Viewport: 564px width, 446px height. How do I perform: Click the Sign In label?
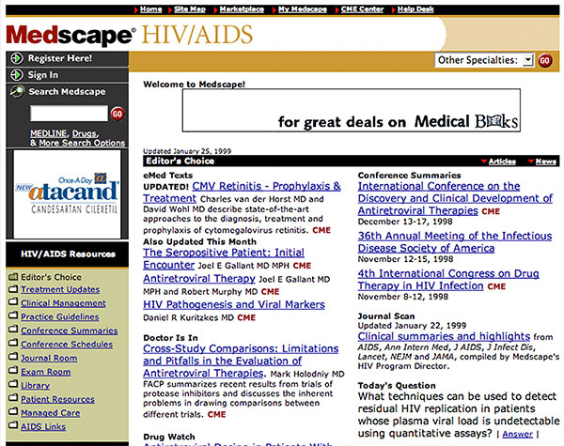point(43,75)
